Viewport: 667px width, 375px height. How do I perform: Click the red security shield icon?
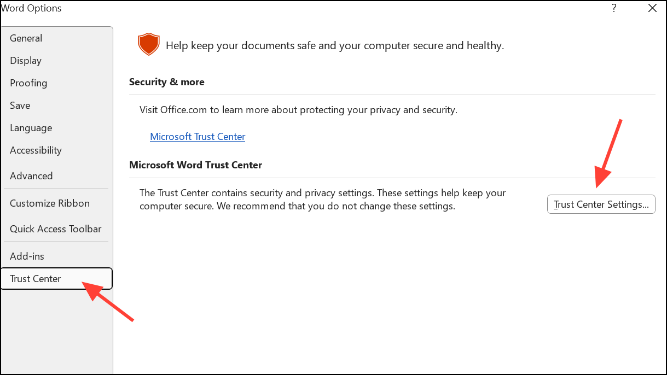tap(148, 44)
